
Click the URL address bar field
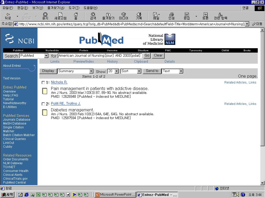129,24
